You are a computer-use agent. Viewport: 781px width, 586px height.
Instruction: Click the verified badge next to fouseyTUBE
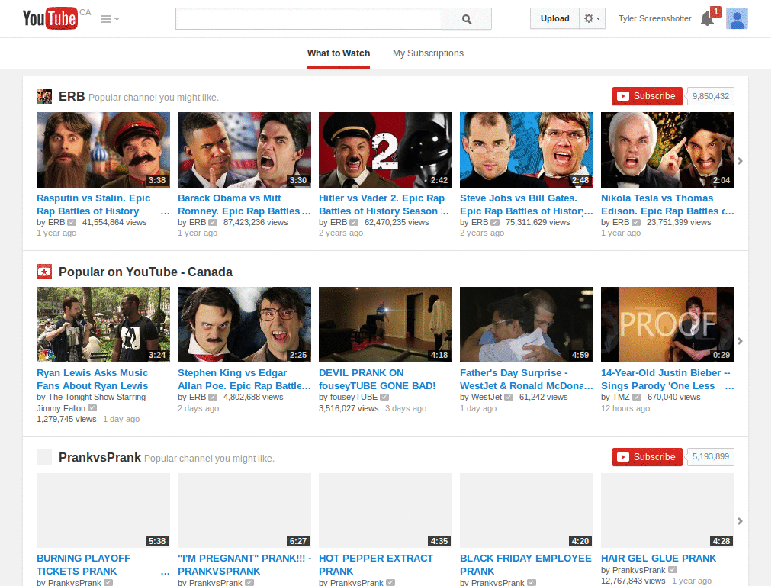point(385,397)
